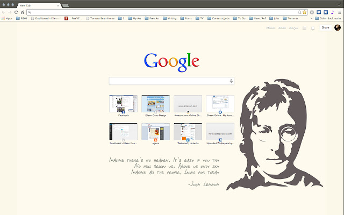The width and height of the screenshot is (344, 215).
Task: Expand the FIDM bookmarks folder
Action: tap(21, 18)
